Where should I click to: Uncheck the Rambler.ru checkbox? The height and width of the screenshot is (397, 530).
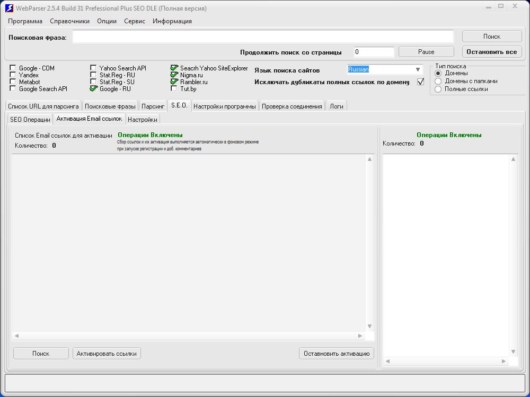(174, 82)
